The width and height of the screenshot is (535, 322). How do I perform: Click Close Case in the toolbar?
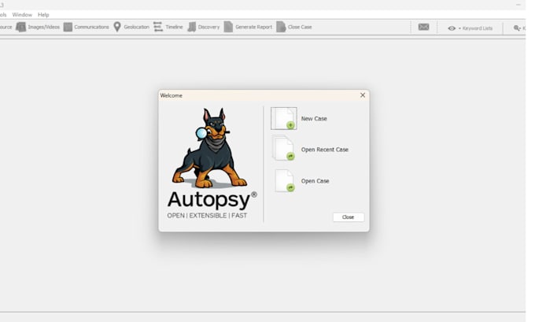point(294,27)
